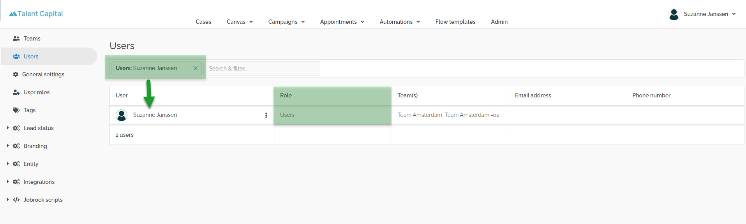Expand the Jobrock scripts tree item

click(x=8, y=199)
